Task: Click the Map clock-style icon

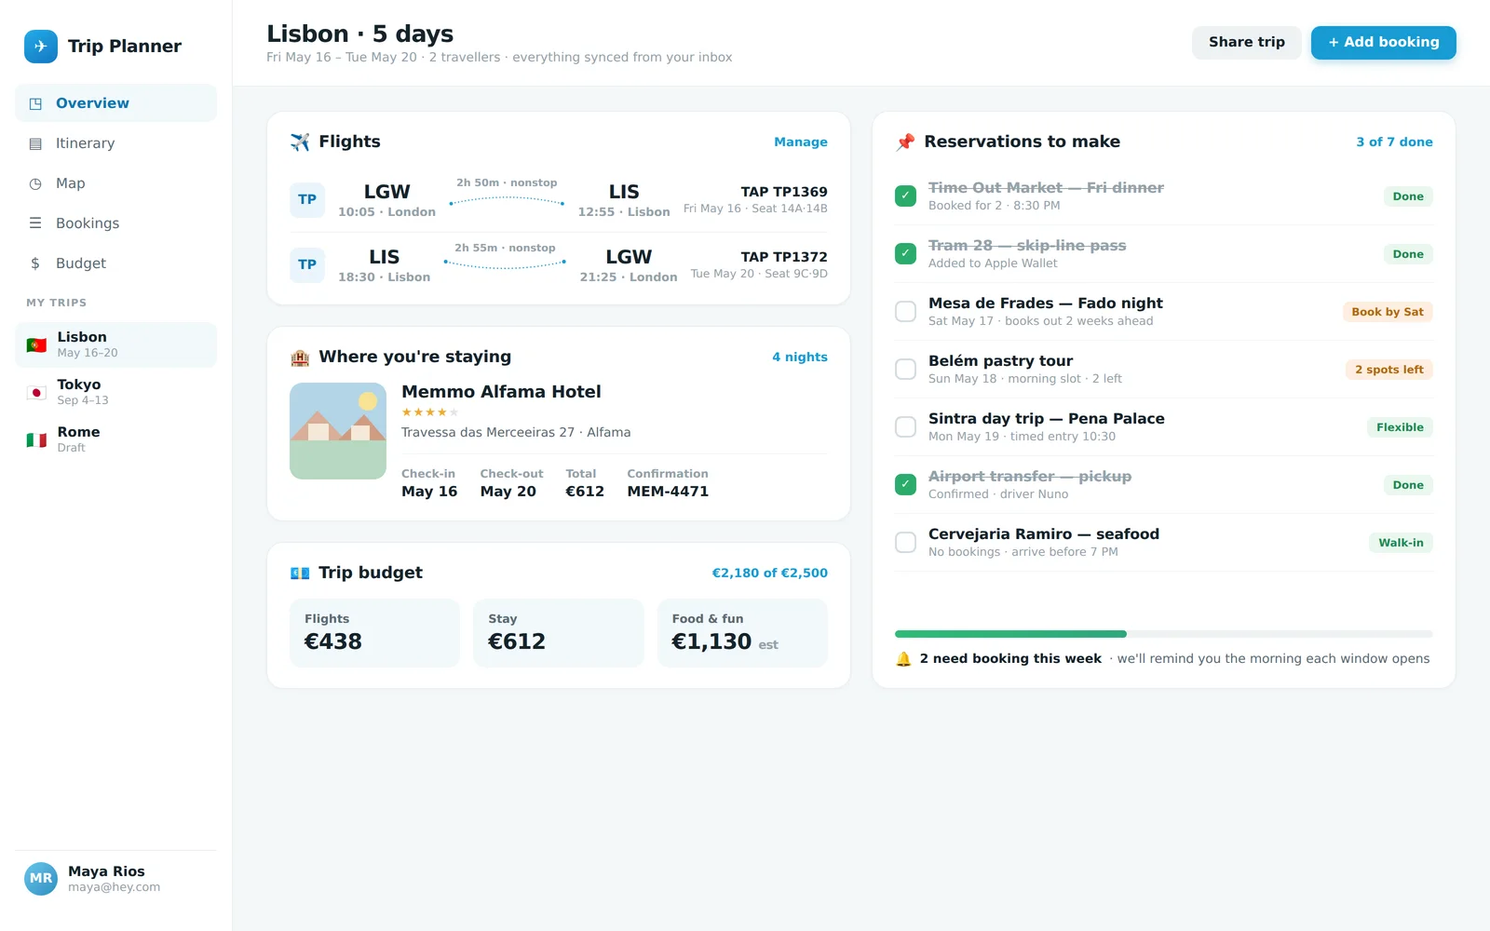Action: (35, 183)
